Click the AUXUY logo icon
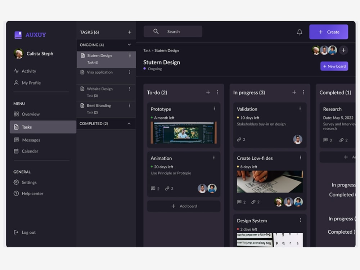 18,35
